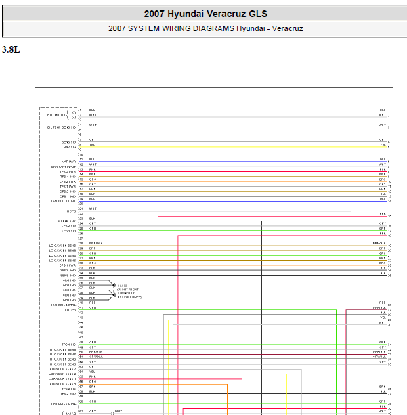Click the yellow YEL wire at pin 8
The image size is (407, 415).
pyautogui.click(x=233, y=147)
